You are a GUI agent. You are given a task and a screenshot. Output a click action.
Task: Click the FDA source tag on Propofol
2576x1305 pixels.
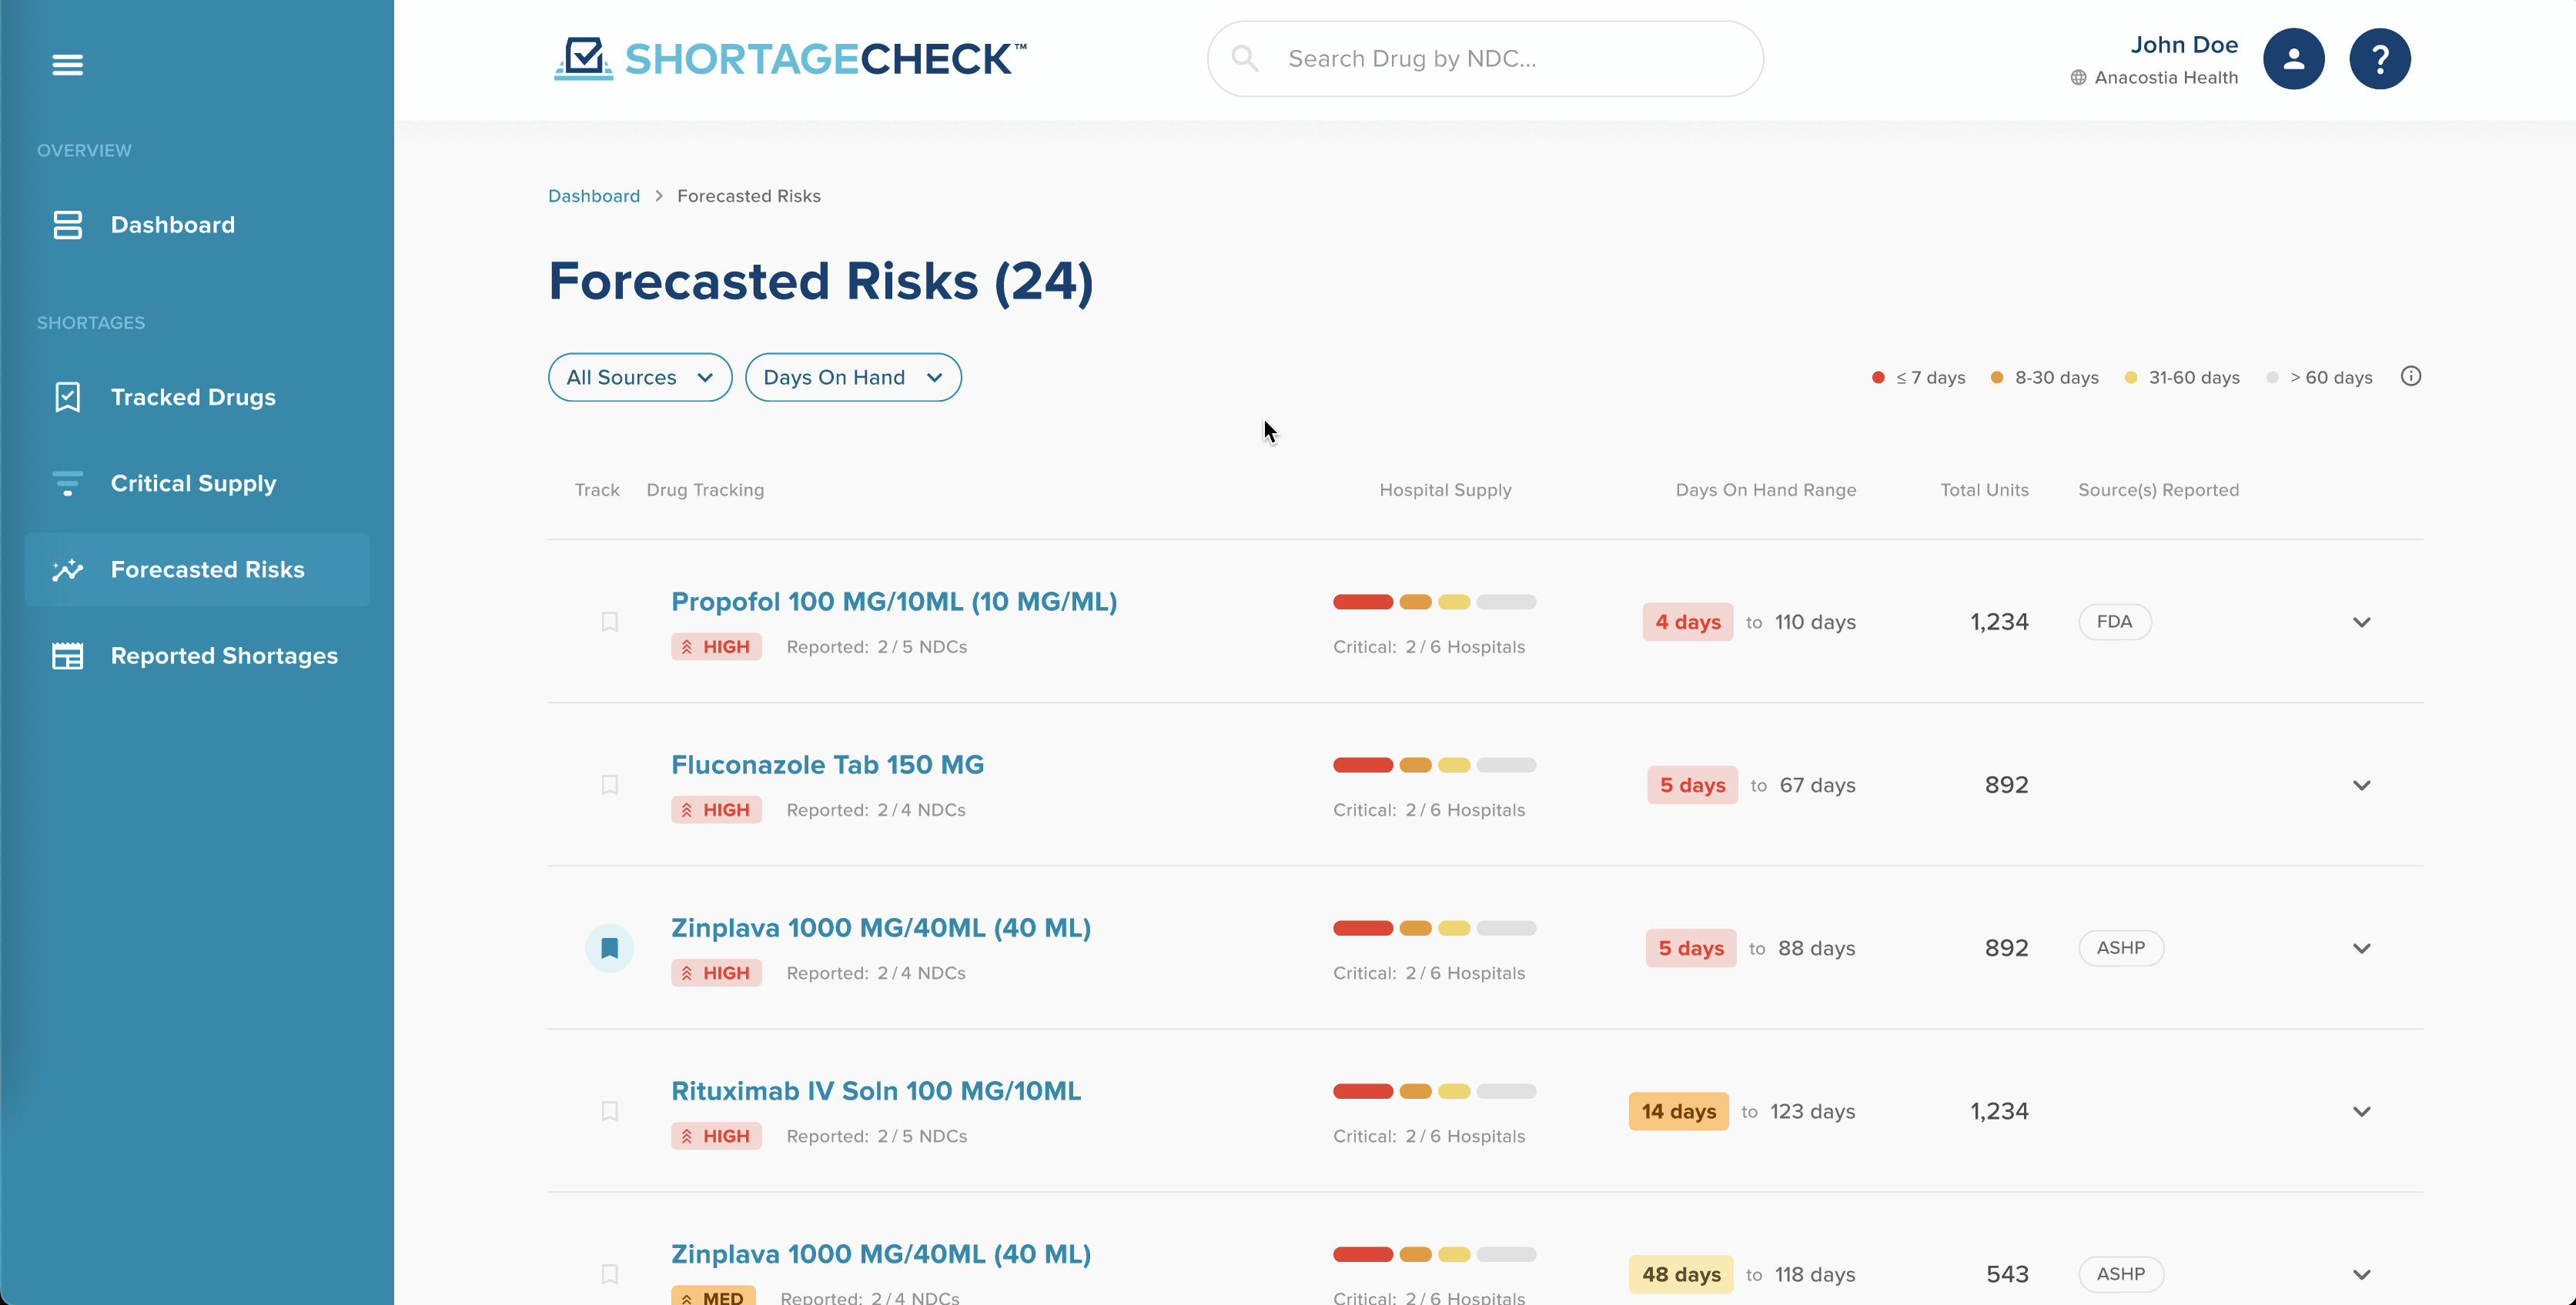pos(2114,622)
